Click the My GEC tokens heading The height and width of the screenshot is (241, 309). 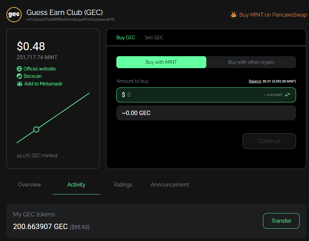point(34,214)
